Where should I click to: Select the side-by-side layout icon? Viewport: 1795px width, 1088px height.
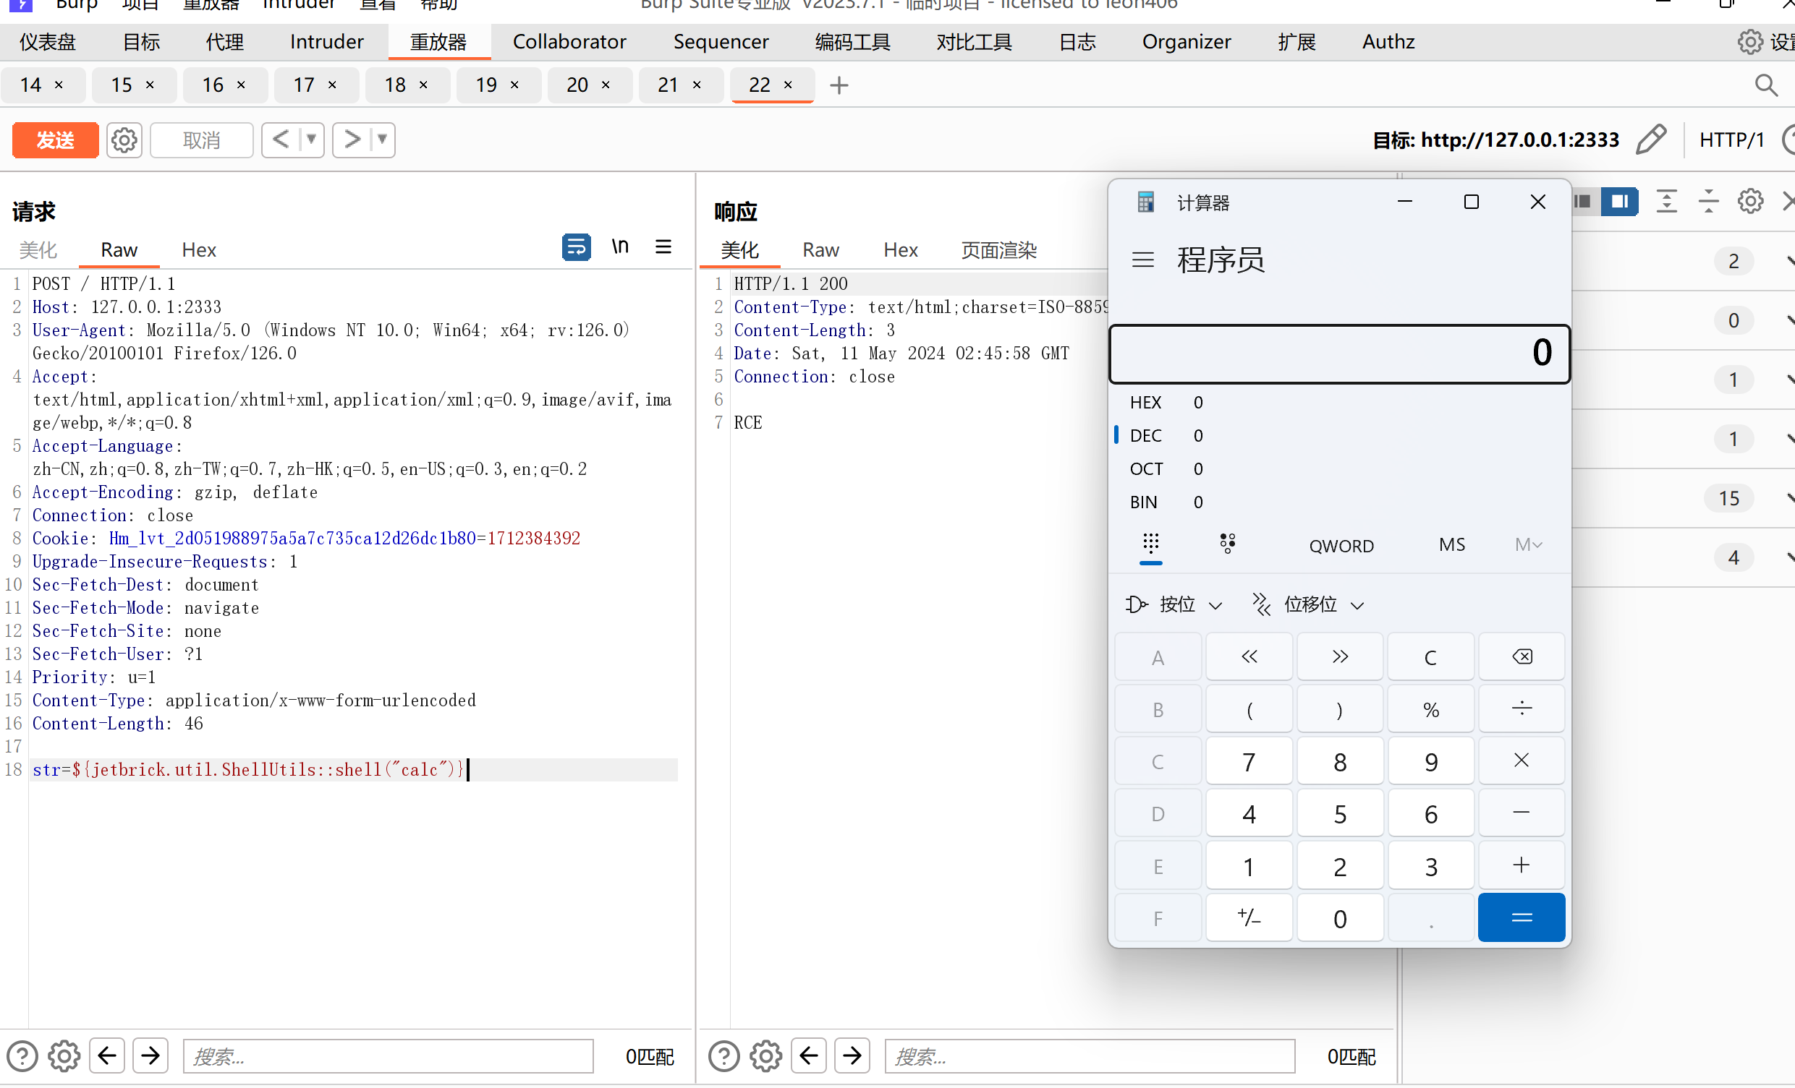[x=1619, y=201]
